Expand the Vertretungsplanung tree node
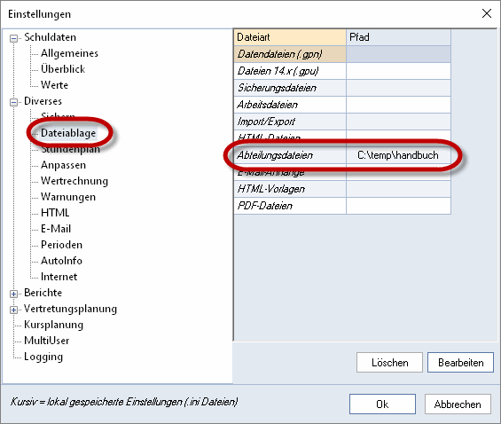Screen dimensions: 501x424 point(13,310)
